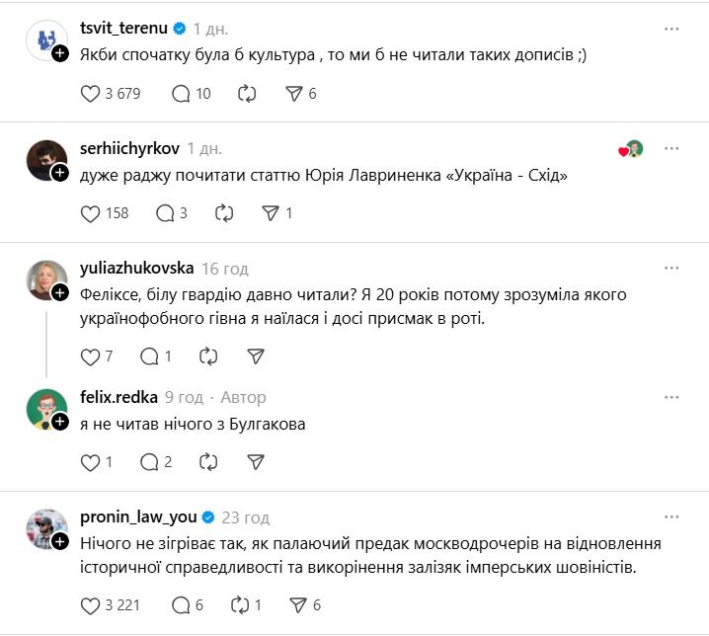The height and width of the screenshot is (636, 709).
Task: Follow tsvit_terenu via avatar plus badge
Action: click(x=59, y=53)
